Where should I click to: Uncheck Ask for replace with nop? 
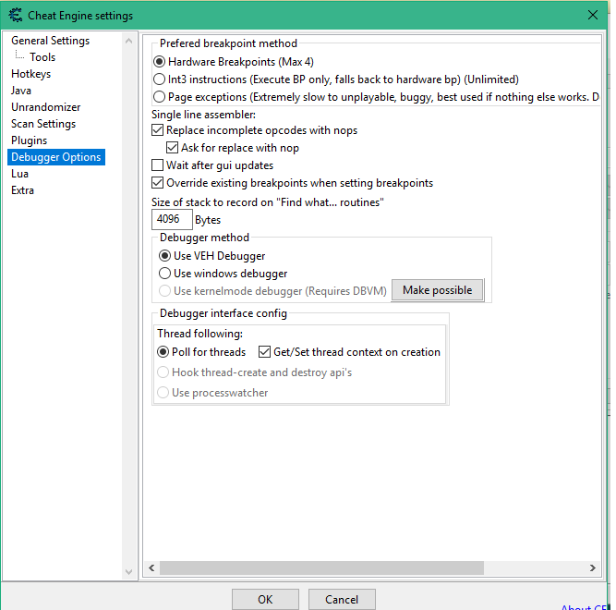[x=173, y=148]
